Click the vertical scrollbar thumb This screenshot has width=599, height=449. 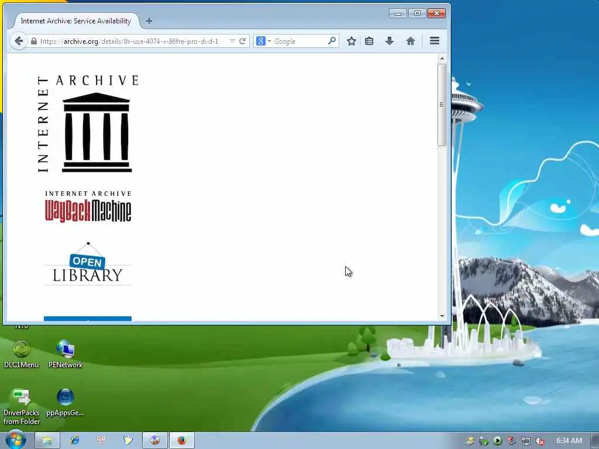tap(442, 105)
